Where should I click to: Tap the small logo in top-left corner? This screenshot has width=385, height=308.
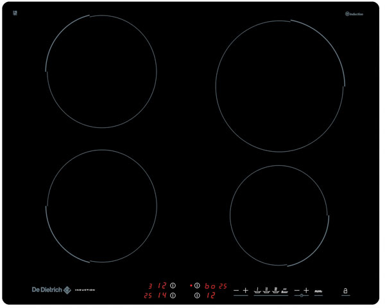[x=15, y=13]
